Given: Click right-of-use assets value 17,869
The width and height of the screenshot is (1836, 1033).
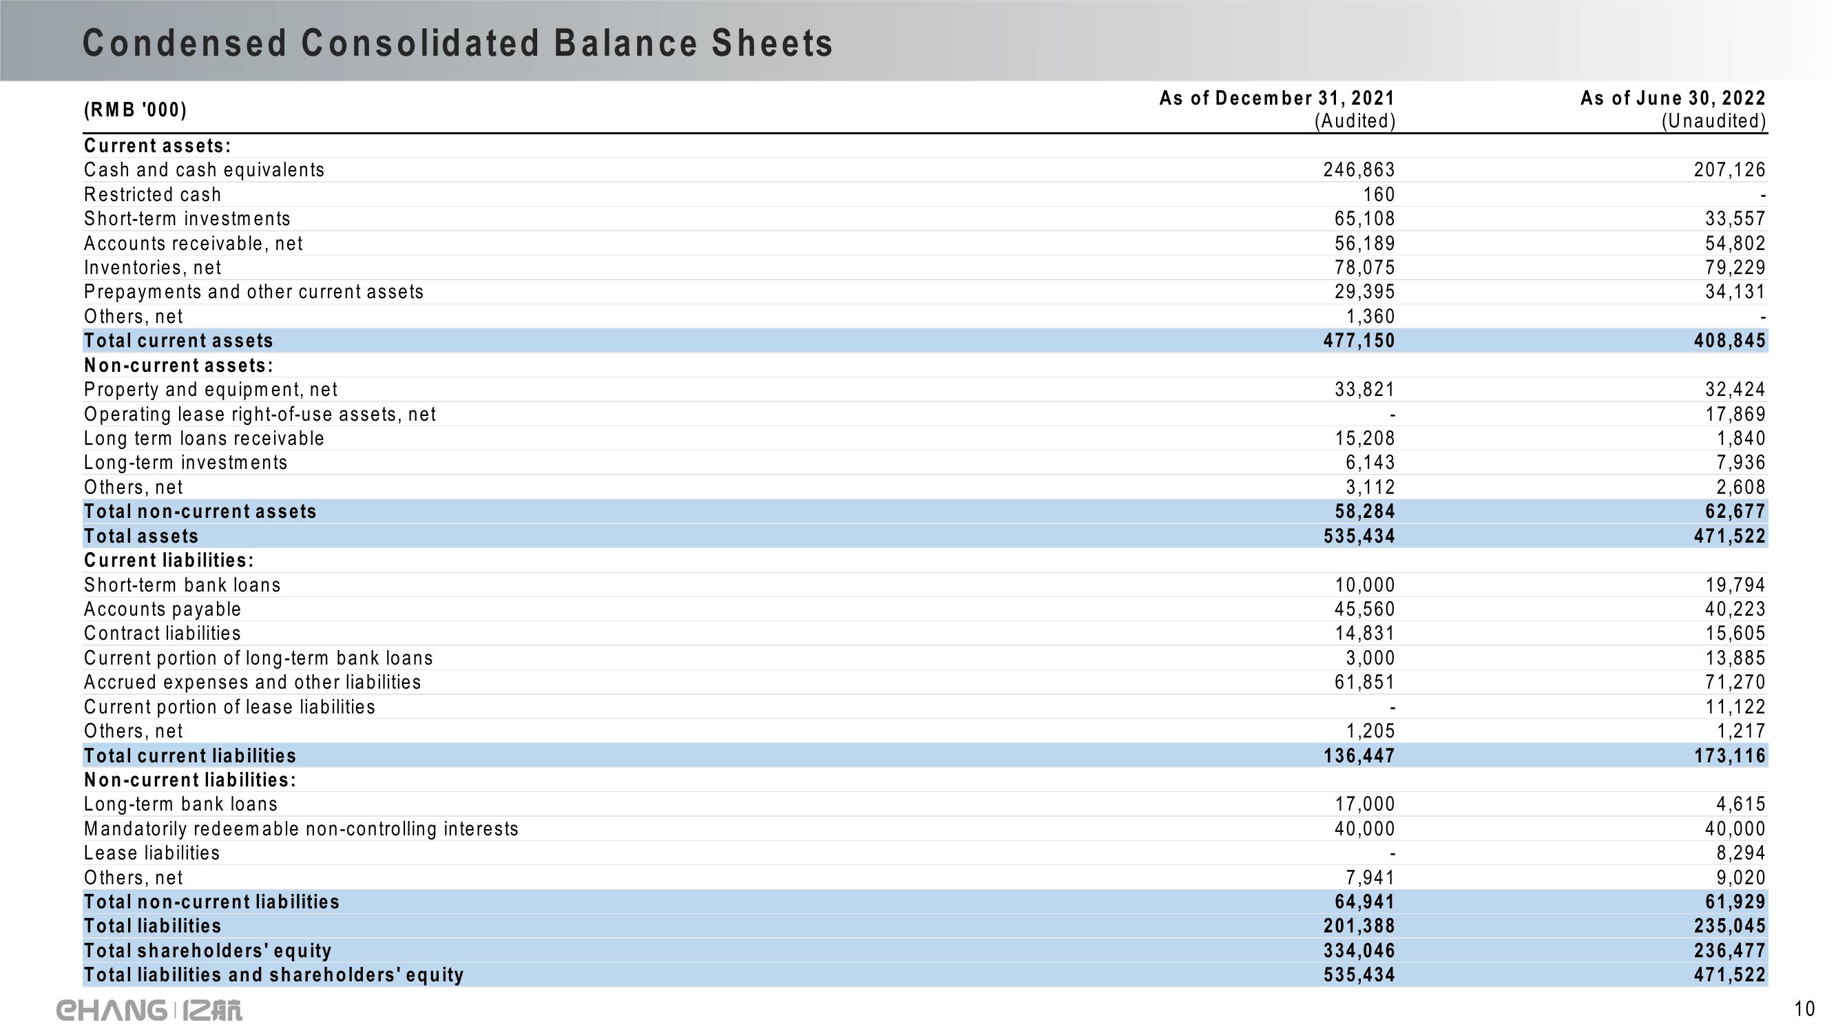Looking at the screenshot, I should point(1736,414).
